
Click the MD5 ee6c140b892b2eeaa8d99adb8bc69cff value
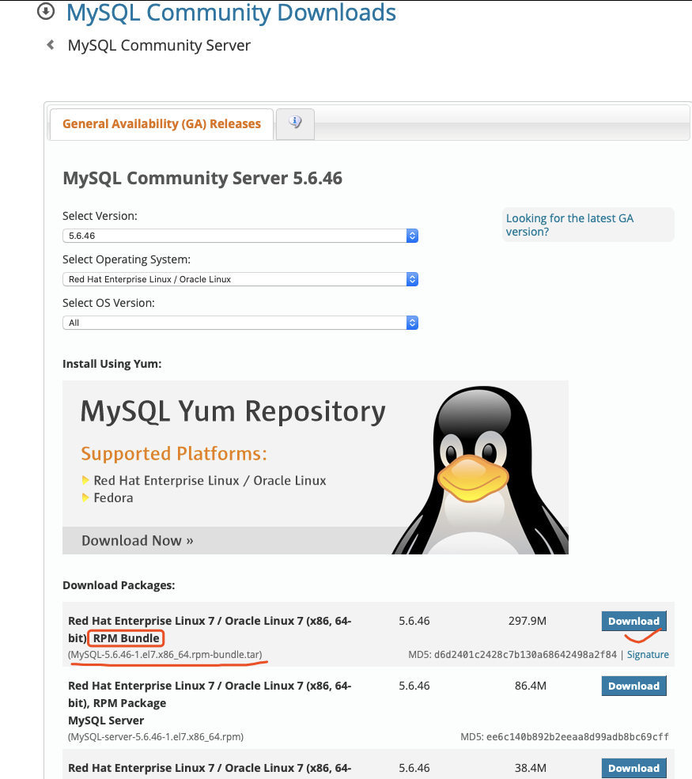coord(577,737)
